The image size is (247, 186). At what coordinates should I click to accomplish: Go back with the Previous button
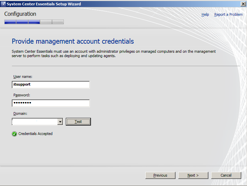tap(160, 175)
